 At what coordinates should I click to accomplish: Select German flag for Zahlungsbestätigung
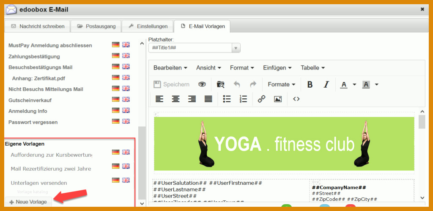tap(115, 56)
